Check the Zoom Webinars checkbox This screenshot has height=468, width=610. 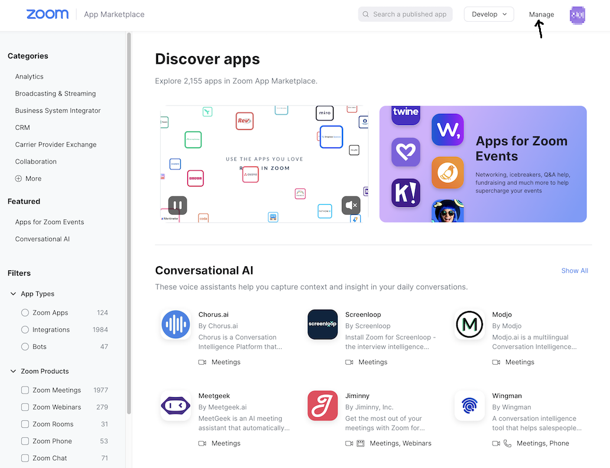(x=25, y=407)
